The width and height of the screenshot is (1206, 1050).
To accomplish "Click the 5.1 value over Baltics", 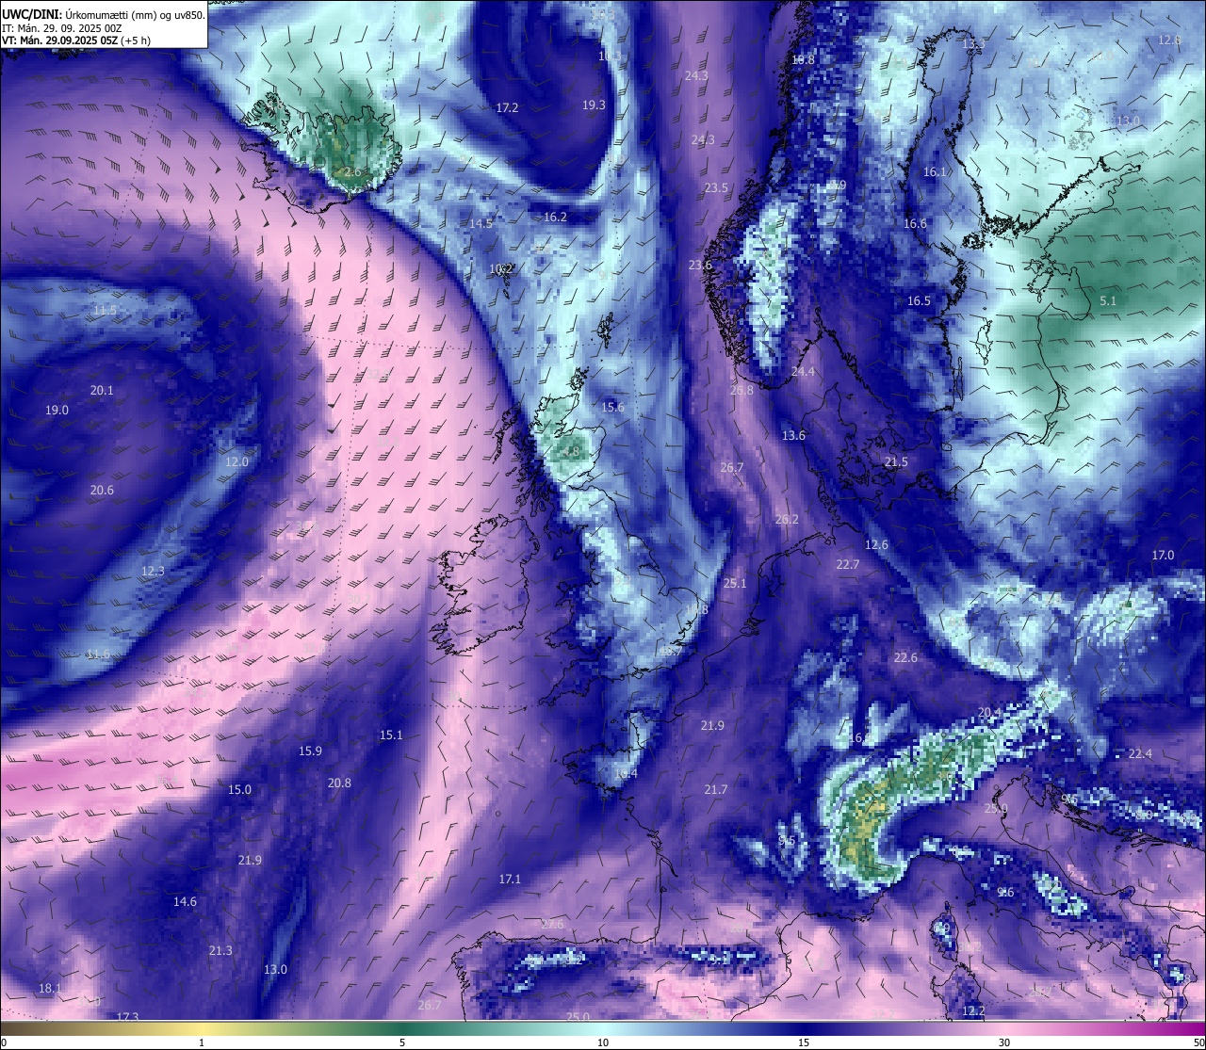I will pyautogui.click(x=1108, y=301).
